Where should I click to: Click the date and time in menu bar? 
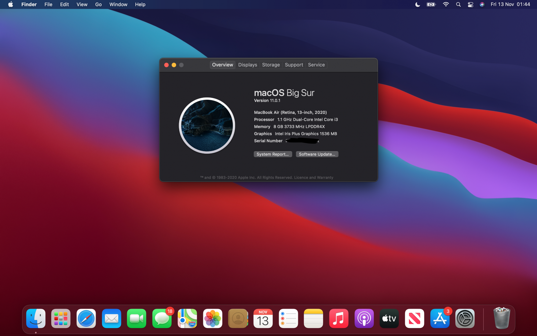[510, 5]
